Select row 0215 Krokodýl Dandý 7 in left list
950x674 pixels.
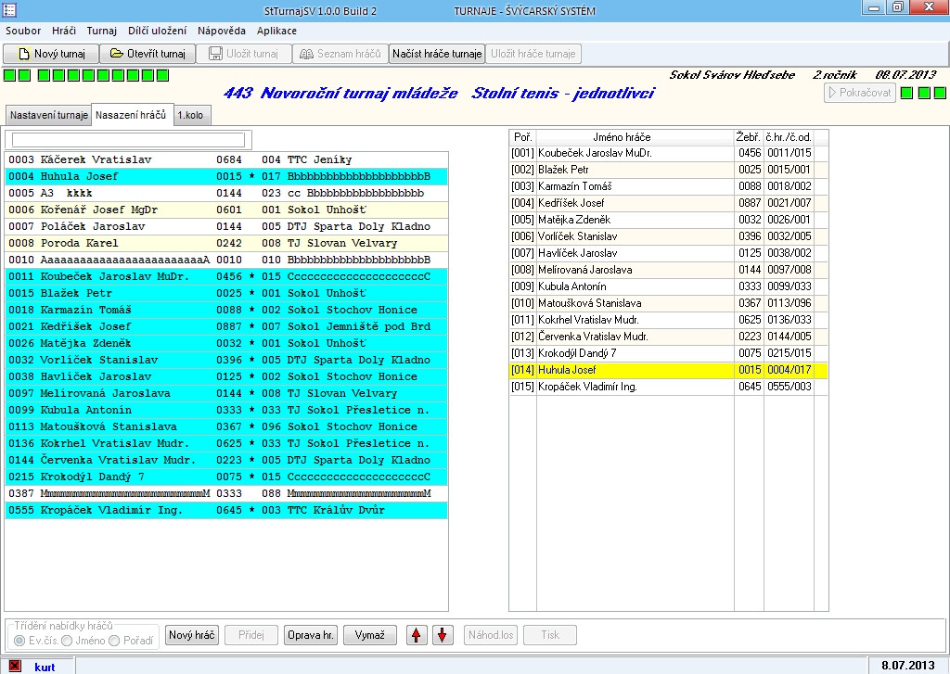226,477
